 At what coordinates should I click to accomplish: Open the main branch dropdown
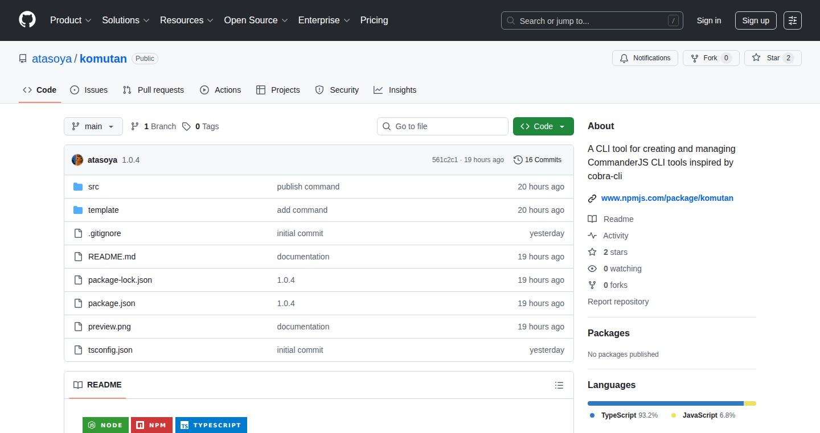click(93, 126)
